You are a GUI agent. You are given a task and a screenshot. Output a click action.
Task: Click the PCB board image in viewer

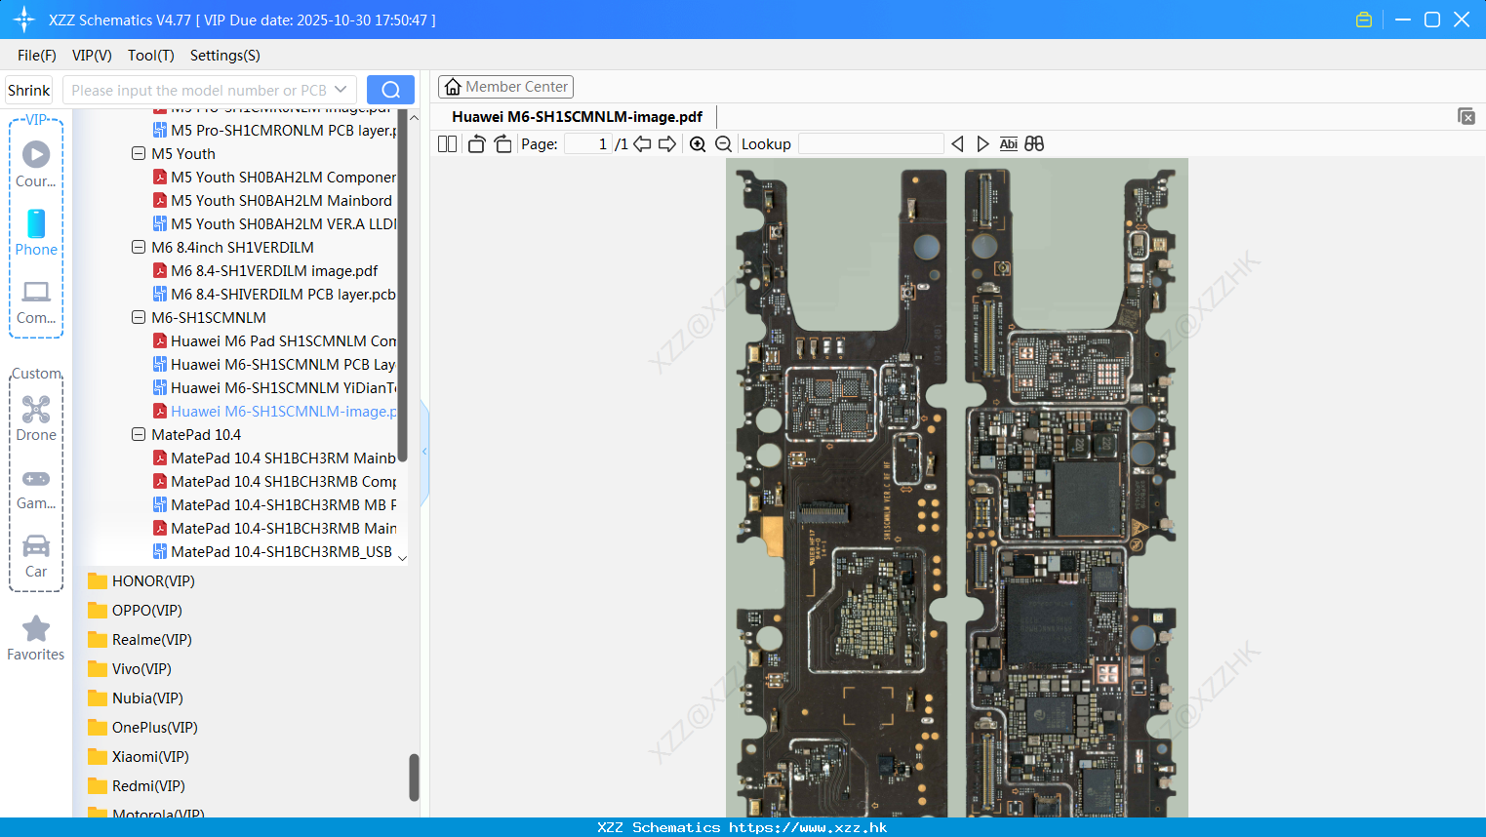click(957, 488)
